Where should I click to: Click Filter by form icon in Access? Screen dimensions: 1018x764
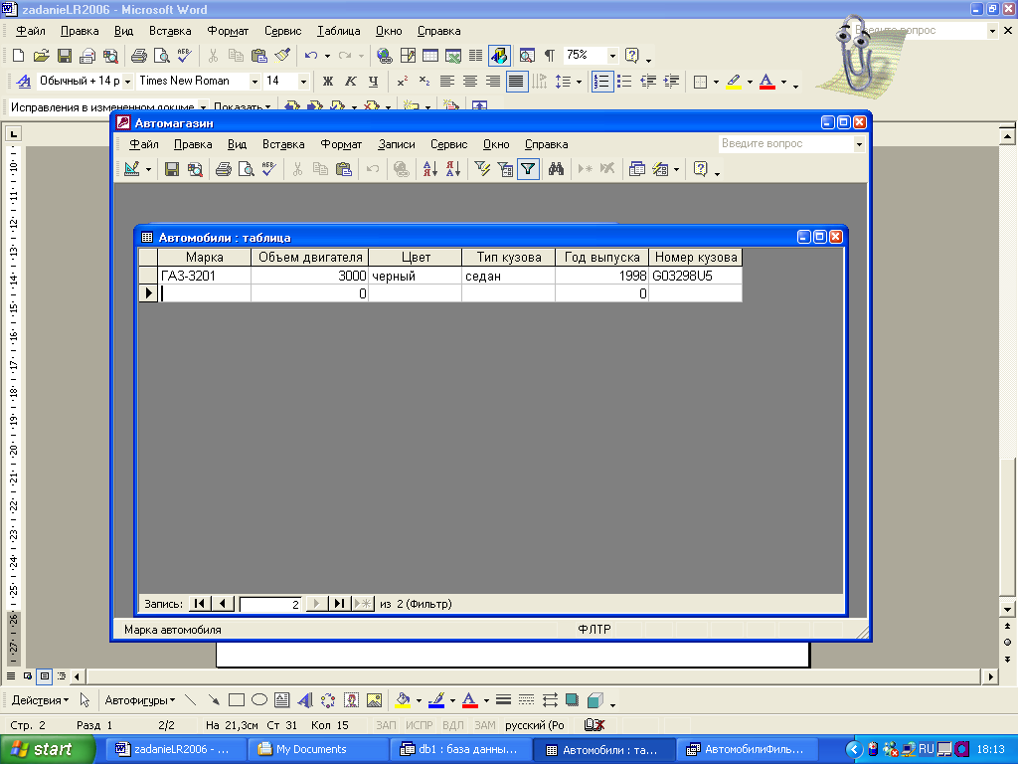click(x=504, y=169)
